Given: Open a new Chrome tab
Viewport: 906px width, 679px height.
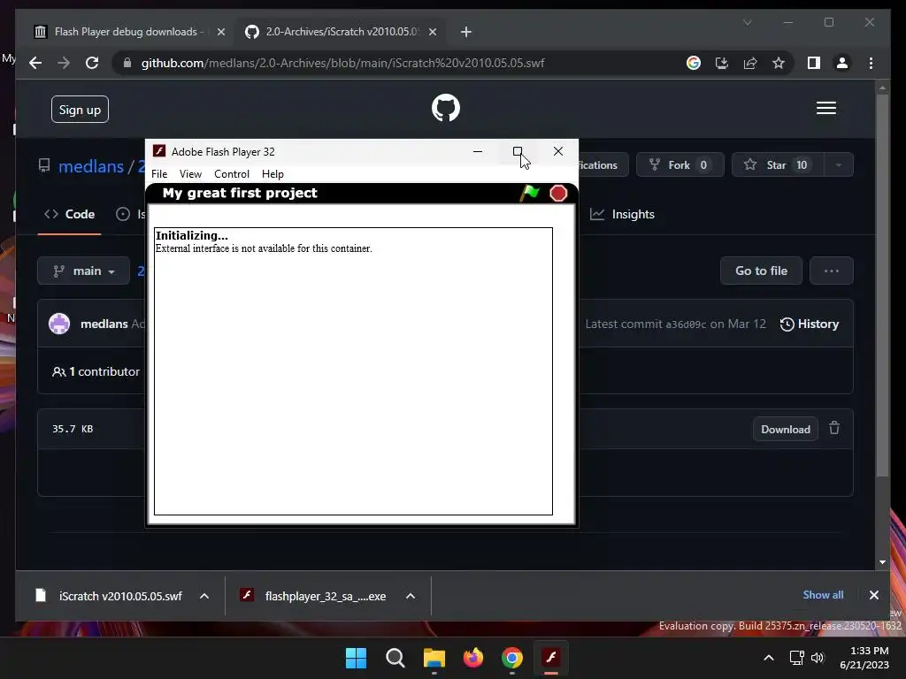Looking at the screenshot, I should click(466, 32).
